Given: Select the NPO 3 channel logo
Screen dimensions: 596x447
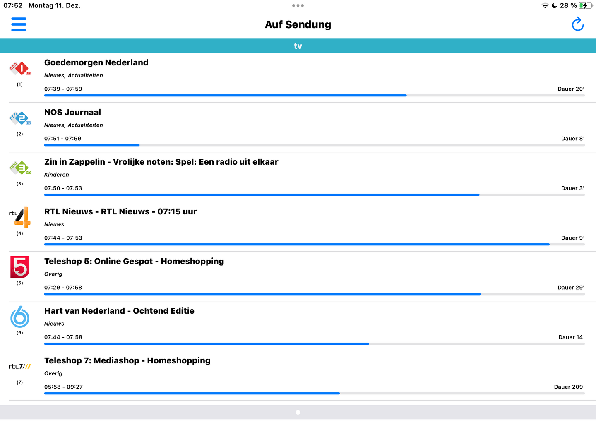Looking at the screenshot, I should [20, 168].
